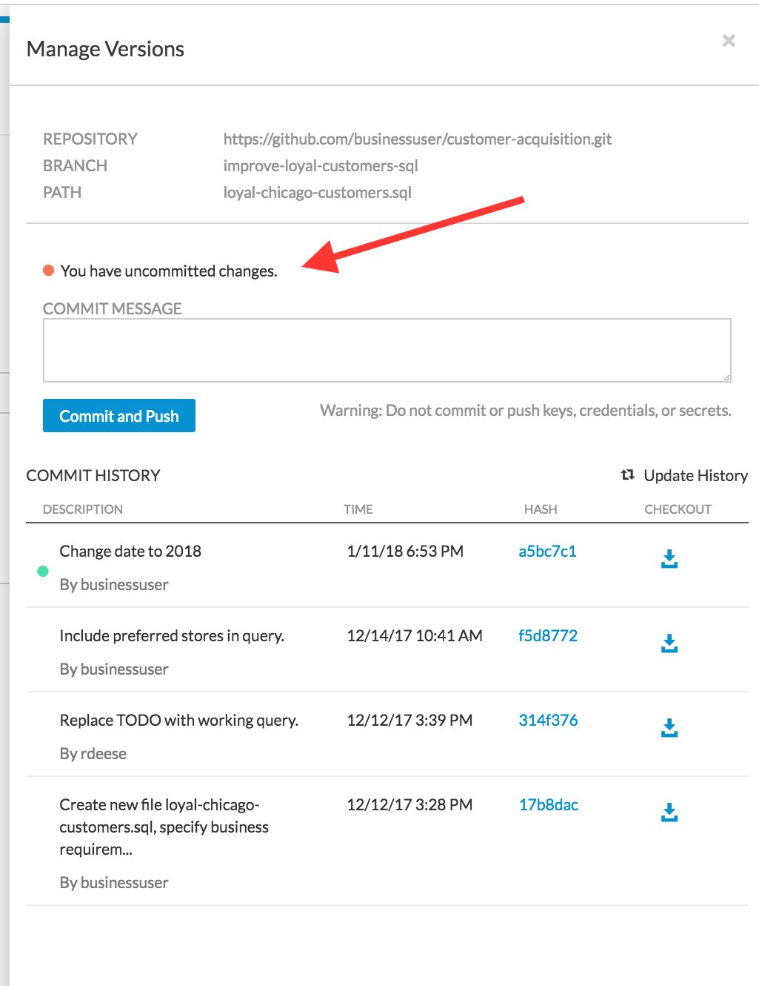Image resolution: width=759 pixels, height=986 pixels.
Task: Click checkout icon for commit a5bc7c1
Action: tap(669, 559)
